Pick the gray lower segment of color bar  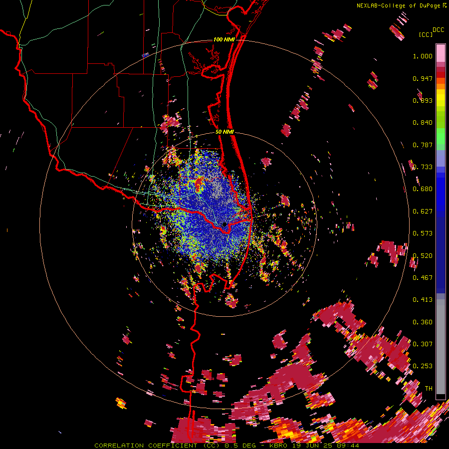pos(441,347)
